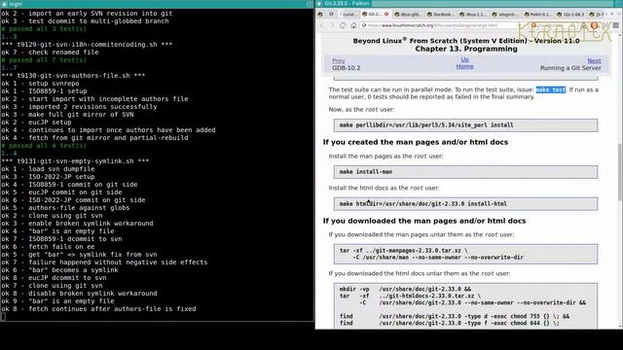Click terminal line 't9130-git-svn-authors-file.sh'
The image size is (623, 350).
click(73, 76)
